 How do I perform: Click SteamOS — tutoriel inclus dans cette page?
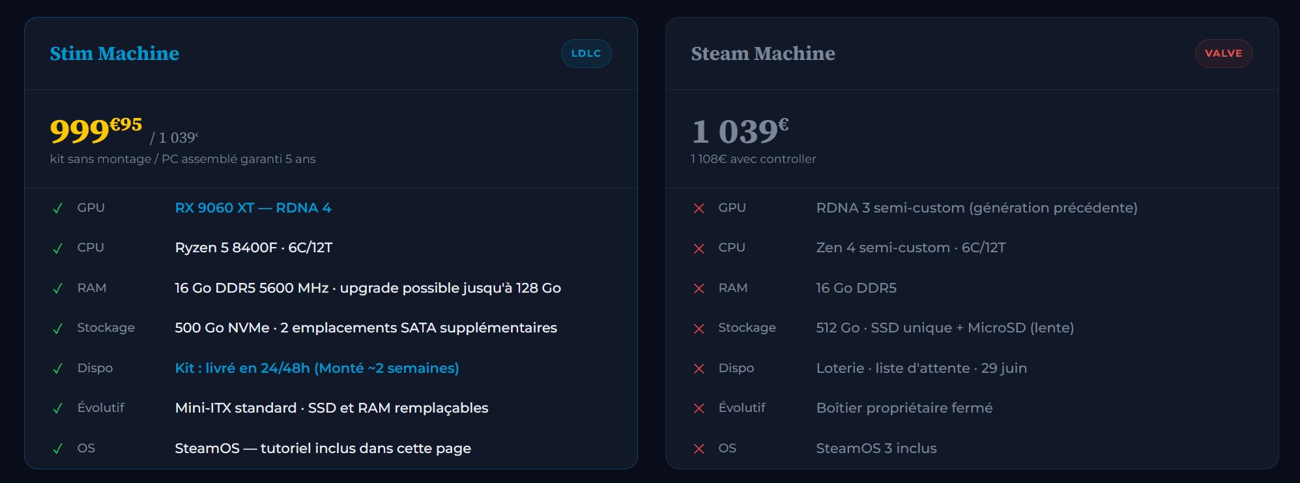323,448
